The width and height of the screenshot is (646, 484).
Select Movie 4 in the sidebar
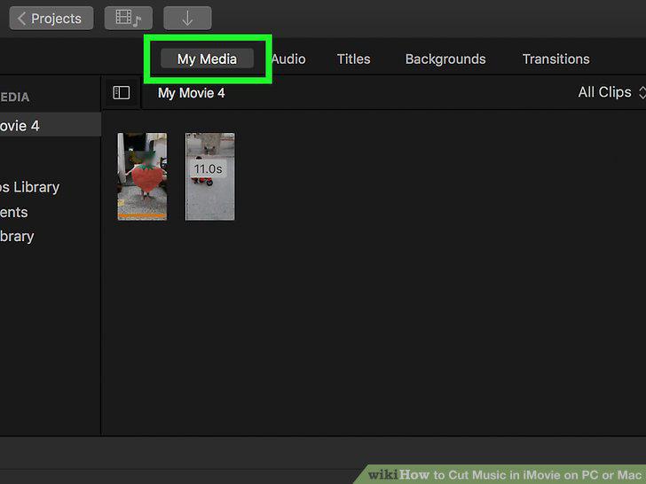(x=51, y=126)
